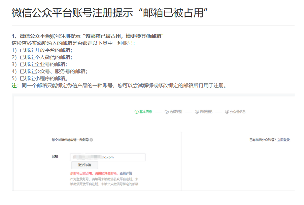Open the 查看详情 link
Screen dimensions: 304x205
point(126,173)
